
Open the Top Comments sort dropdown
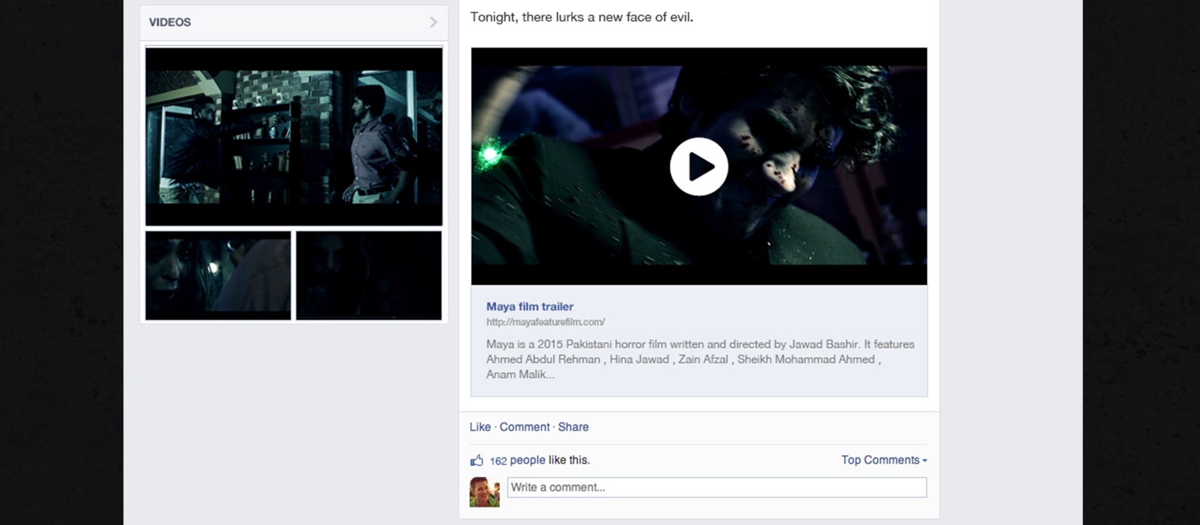(x=880, y=460)
